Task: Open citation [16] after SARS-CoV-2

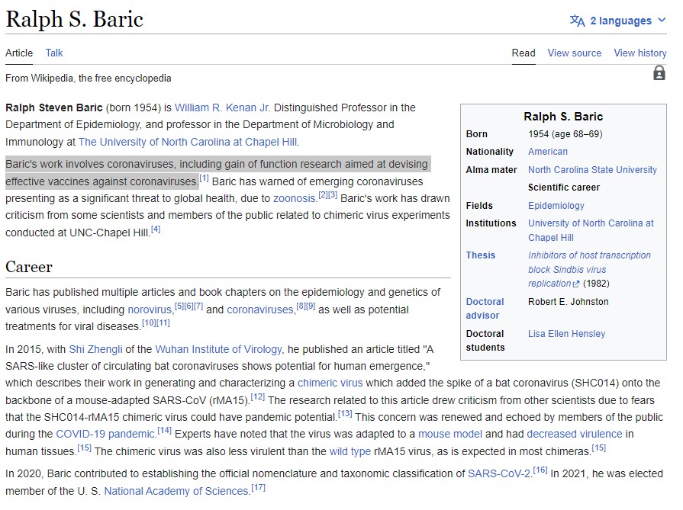Action: tap(540, 470)
